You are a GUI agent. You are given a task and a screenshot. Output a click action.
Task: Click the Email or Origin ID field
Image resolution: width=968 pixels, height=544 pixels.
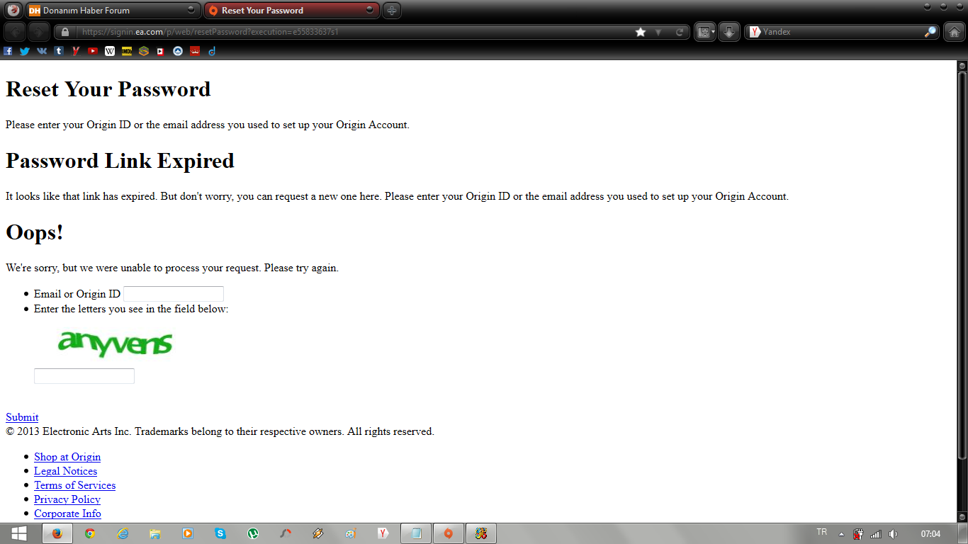(x=174, y=294)
